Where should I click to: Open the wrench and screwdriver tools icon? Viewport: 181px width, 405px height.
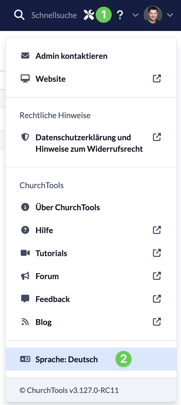click(x=89, y=15)
